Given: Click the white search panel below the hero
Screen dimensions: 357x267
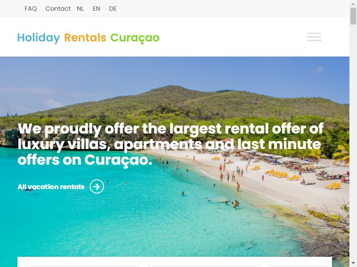Looking at the screenshot, I should coord(174,262).
